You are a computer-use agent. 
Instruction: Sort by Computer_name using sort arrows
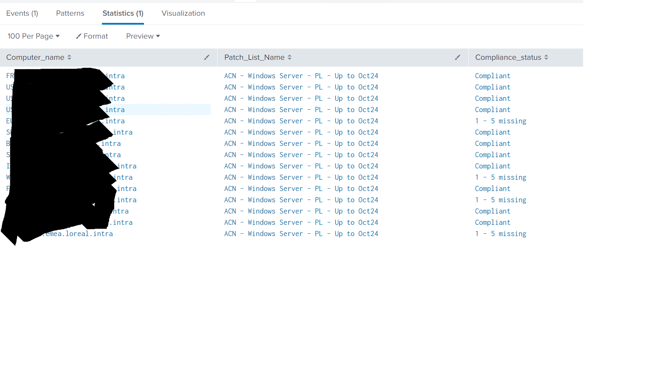(69, 57)
